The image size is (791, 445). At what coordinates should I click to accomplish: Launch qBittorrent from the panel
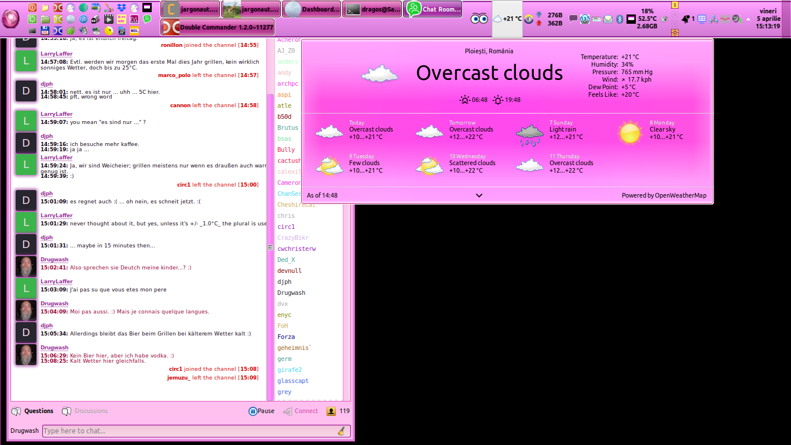click(83, 19)
